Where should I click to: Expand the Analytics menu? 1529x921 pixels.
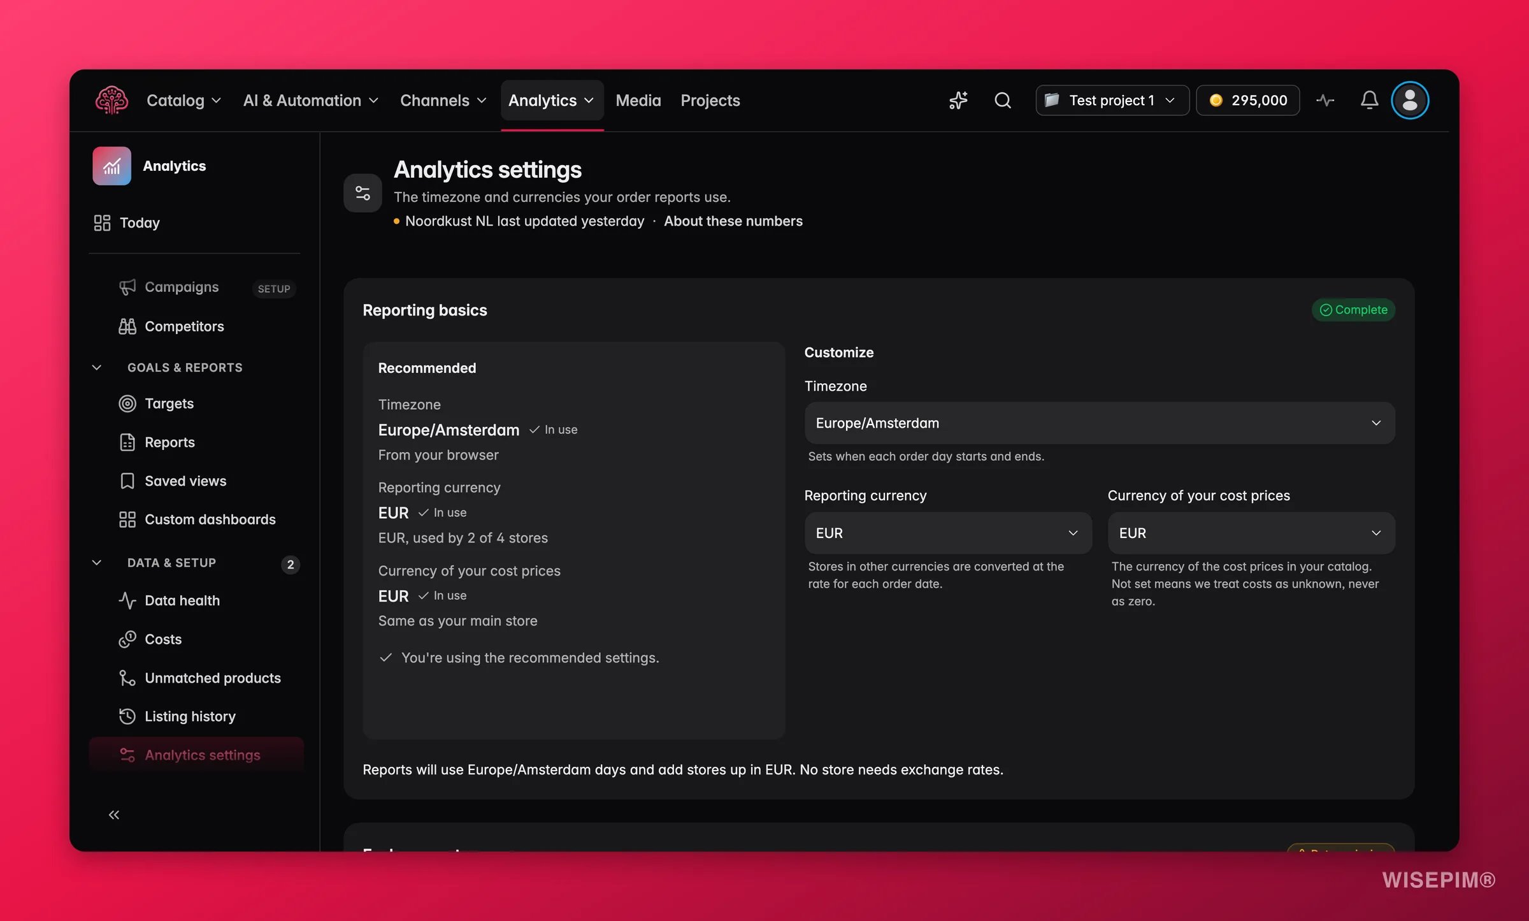click(x=552, y=101)
